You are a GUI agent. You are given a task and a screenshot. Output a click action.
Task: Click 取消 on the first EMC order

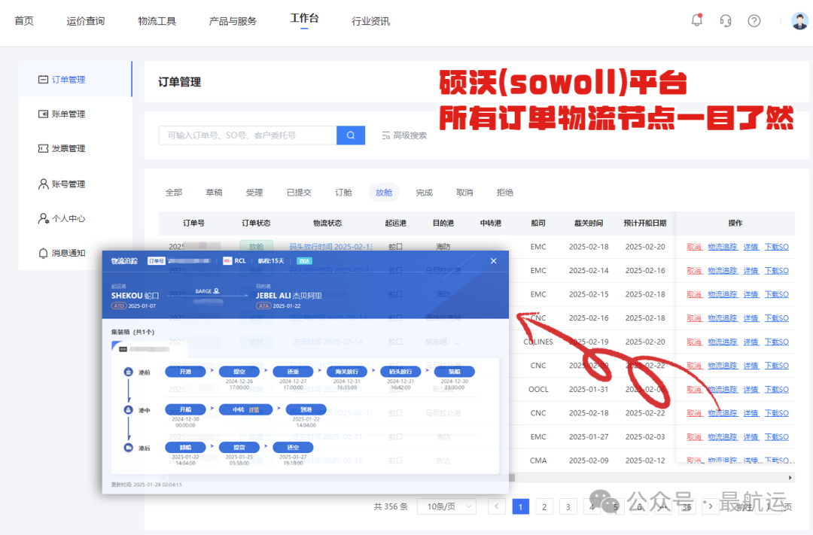(694, 247)
